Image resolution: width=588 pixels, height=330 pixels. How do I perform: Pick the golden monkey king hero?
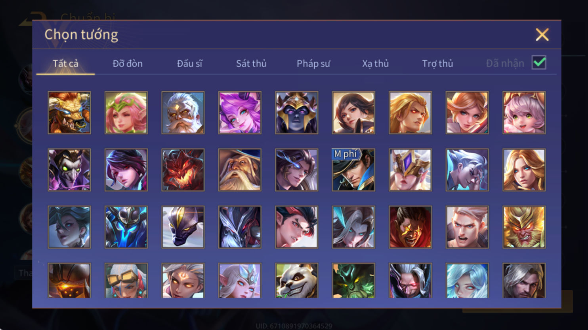coord(524,227)
